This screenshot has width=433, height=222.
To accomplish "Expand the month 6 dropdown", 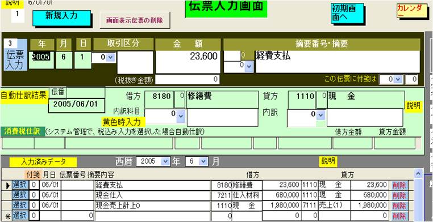I will coord(203,161).
